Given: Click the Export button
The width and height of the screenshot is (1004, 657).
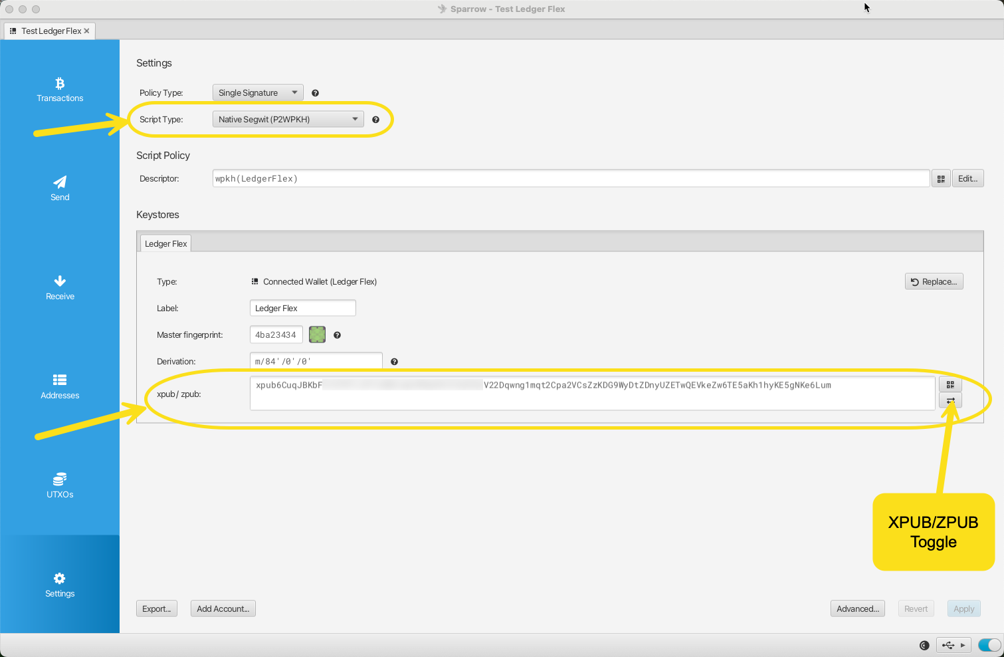Looking at the screenshot, I should [157, 609].
